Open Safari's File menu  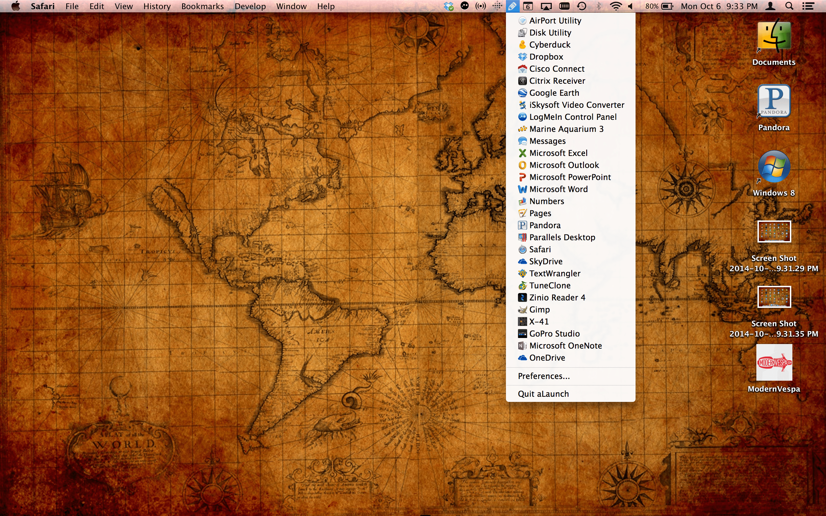pos(72,6)
